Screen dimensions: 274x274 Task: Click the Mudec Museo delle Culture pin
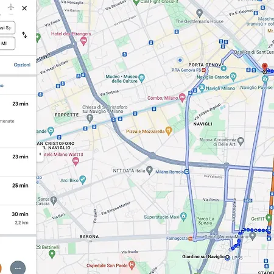pyautogui.click(x=142, y=78)
